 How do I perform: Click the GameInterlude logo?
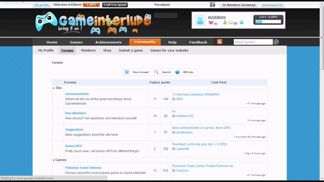(93, 23)
